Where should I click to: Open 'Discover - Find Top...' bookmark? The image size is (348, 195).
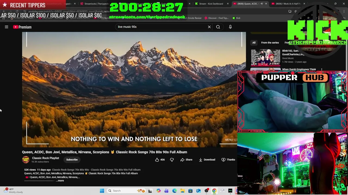(216, 18)
